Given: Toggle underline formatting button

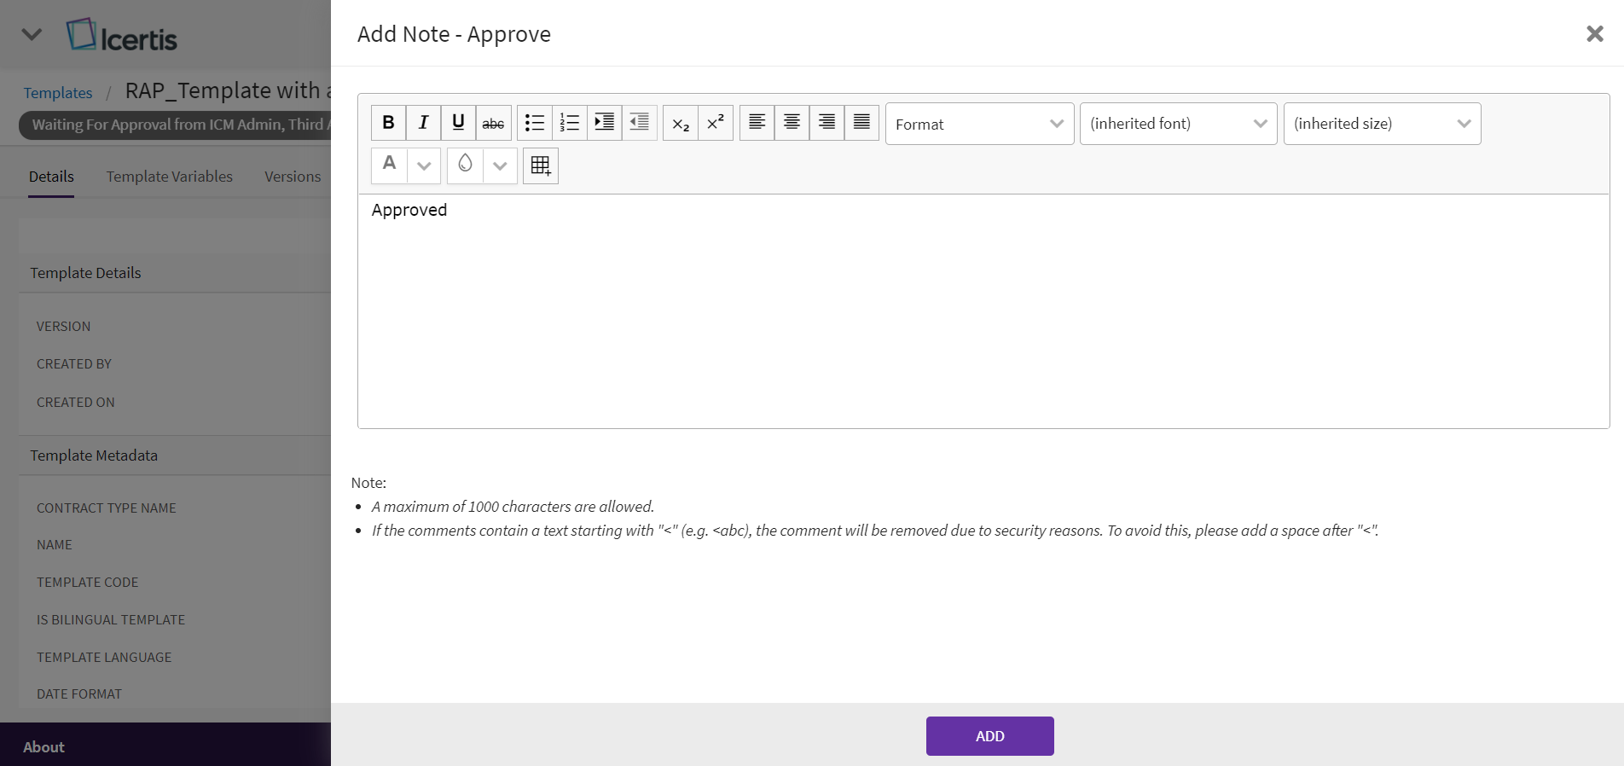Looking at the screenshot, I should (458, 123).
